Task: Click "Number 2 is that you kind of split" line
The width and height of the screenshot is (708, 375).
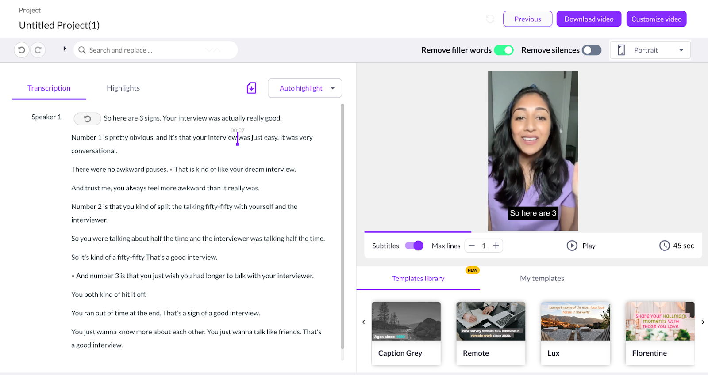Action: click(184, 213)
